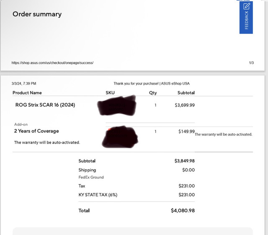Click the 2 Years of Coverage add-on
268x235 pixels.
click(36, 131)
